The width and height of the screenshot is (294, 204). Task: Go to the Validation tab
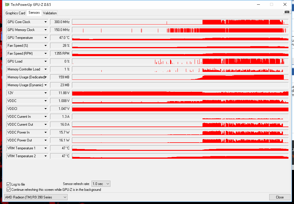[50, 13]
